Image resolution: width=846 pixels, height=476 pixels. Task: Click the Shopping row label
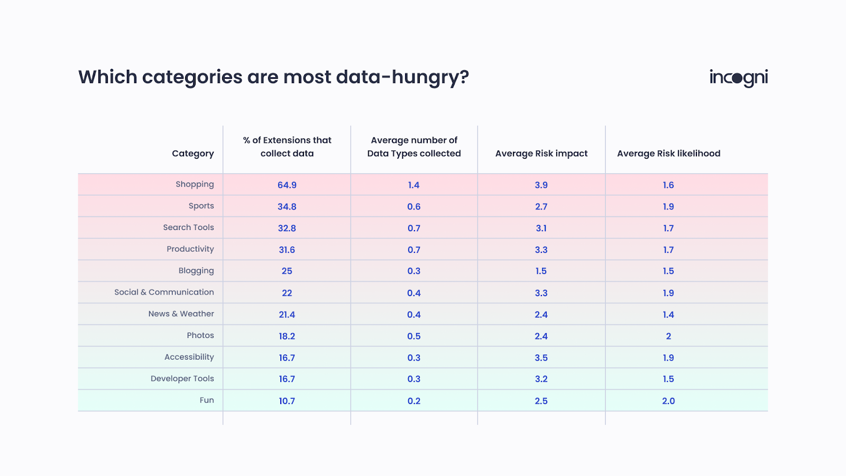(x=195, y=185)
